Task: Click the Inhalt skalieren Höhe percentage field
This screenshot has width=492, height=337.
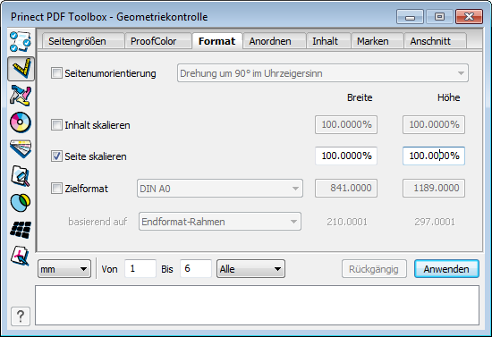Action: 434,124
